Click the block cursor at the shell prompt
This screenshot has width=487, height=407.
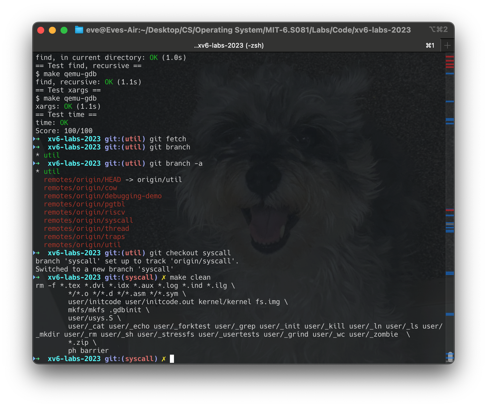(172, 359)
